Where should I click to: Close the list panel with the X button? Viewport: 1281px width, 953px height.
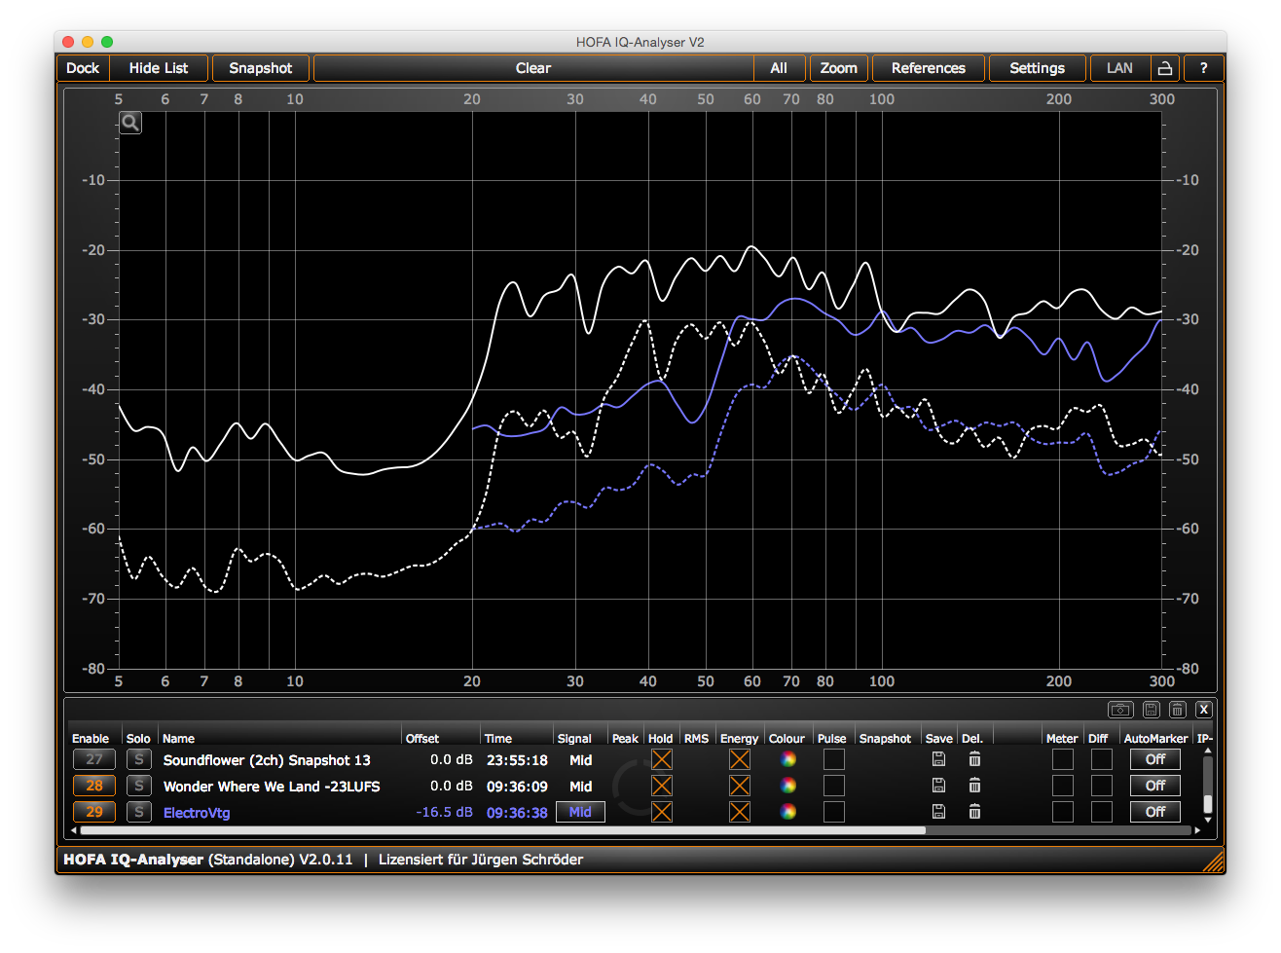coord(1204,710)
